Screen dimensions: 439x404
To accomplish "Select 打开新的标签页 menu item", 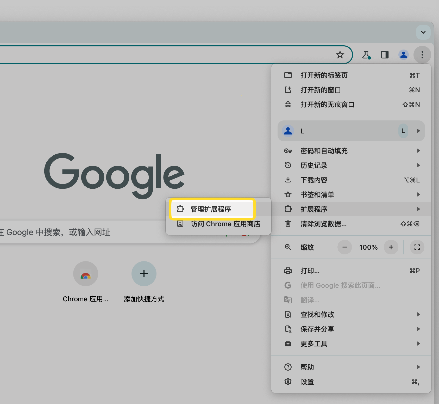I will click(x=351, y=75).
